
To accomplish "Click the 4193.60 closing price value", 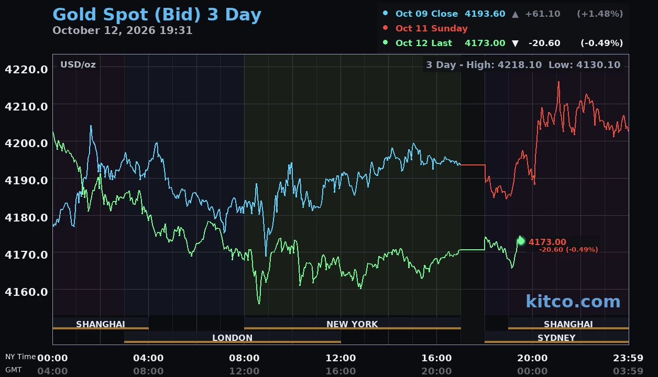I will (485, 14).
